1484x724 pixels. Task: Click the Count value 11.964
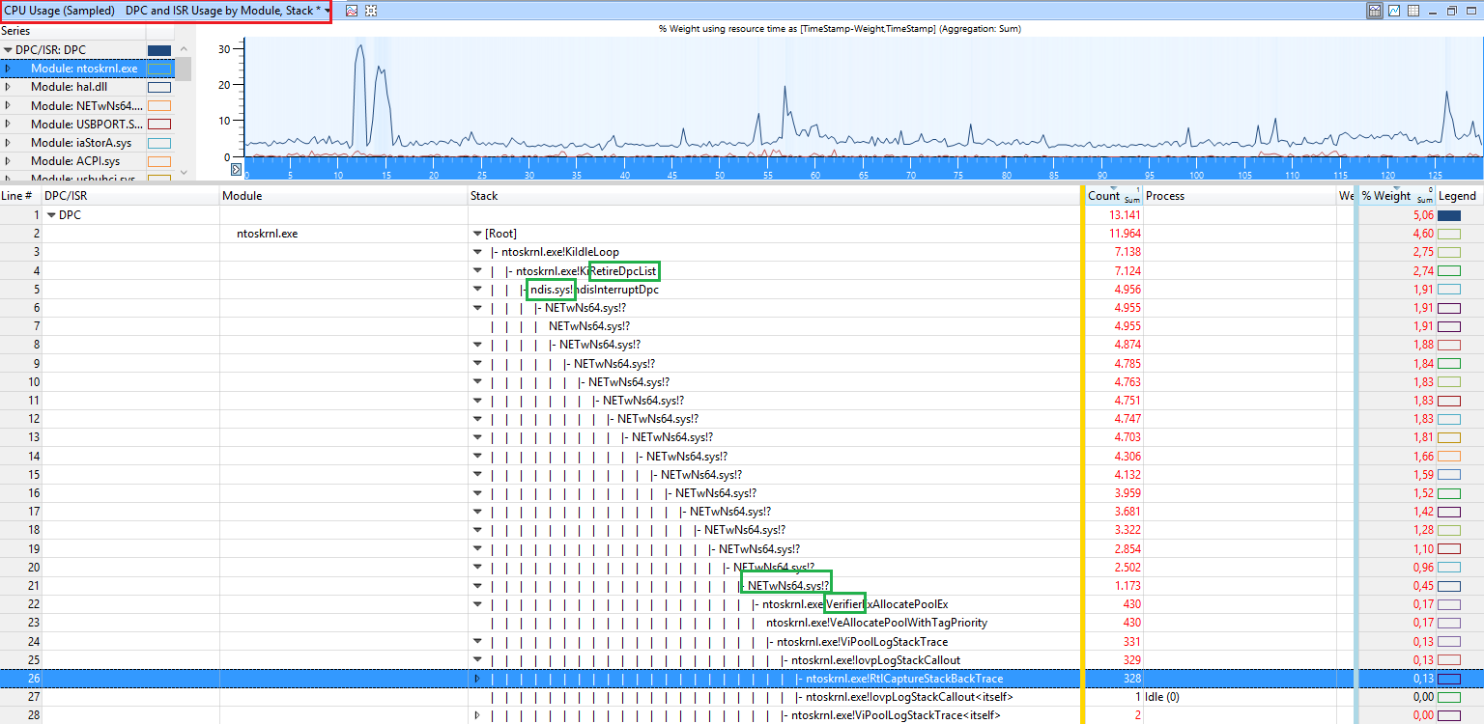pos(1125,234)
